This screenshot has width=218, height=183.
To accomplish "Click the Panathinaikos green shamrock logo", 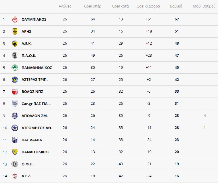I will (15, 68).
